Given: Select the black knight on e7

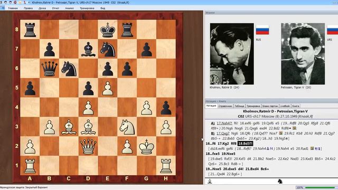Looking at the screenshot, I should point(108,49).
